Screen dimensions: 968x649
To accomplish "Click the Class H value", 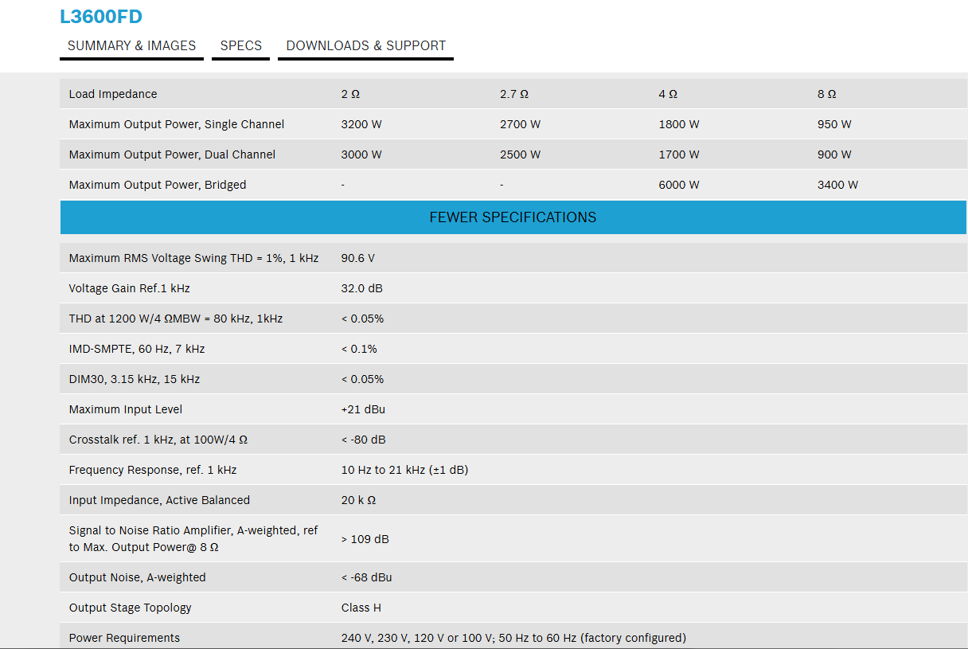I will [x=361, y=608].
